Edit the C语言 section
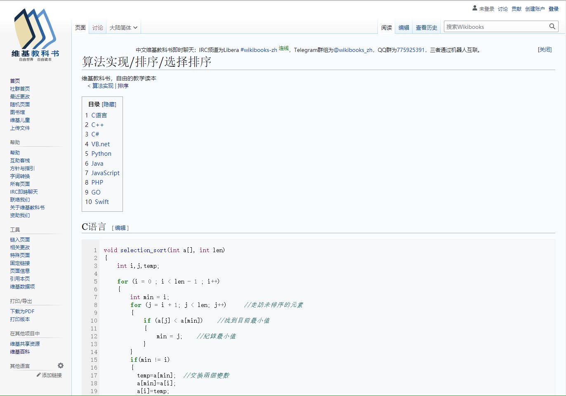The image size is (566, 396). [120, 228]
